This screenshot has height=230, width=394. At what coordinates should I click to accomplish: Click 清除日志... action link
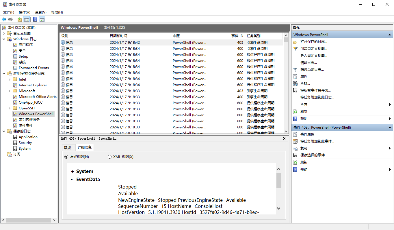308,62
